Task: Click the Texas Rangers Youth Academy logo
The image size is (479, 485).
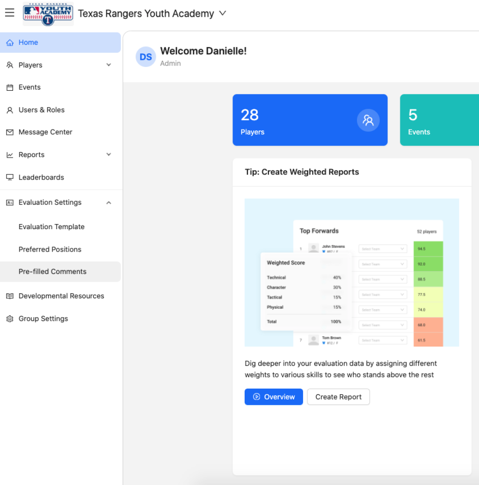Action: [48, 14]
